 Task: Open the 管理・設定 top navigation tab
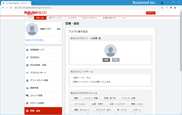pyautogui.click(x=40, y=18)
